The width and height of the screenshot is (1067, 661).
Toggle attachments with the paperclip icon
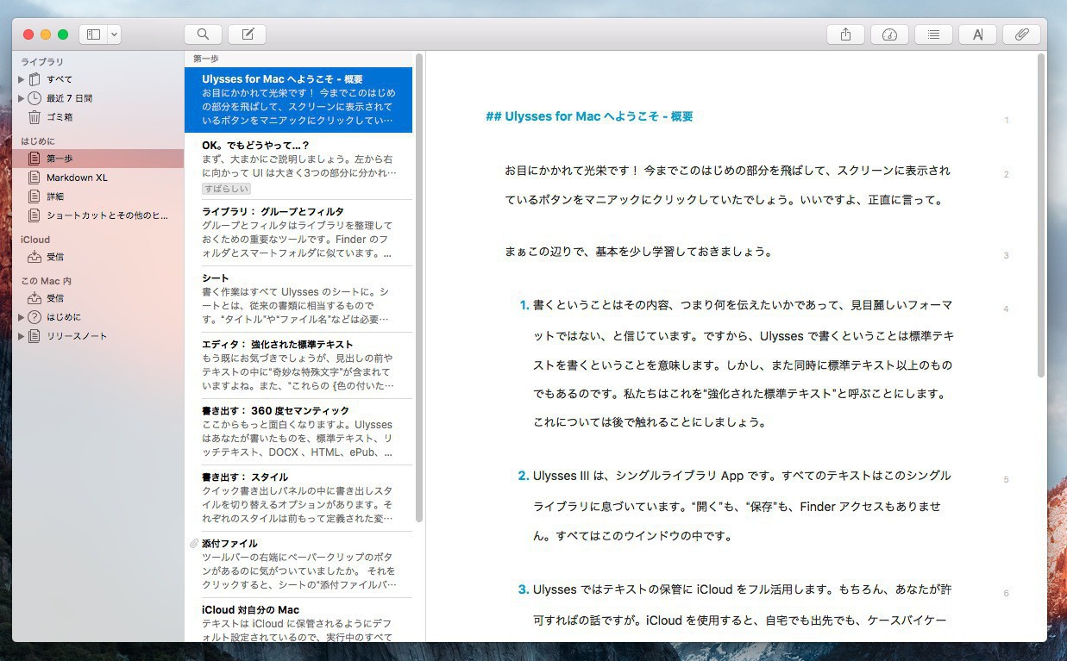click(1021, 34)
